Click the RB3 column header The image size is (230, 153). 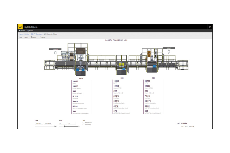[153, 78]
